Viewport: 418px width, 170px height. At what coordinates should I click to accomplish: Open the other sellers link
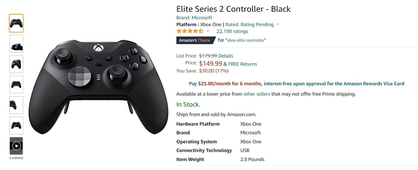point(257,94)
